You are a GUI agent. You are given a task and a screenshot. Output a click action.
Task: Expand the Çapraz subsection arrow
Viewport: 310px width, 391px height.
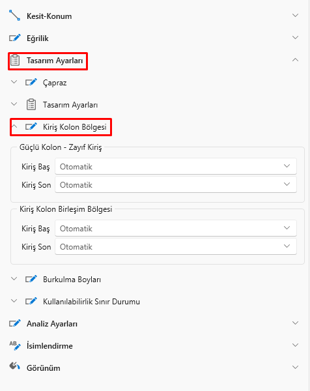[x=14, y=82]
